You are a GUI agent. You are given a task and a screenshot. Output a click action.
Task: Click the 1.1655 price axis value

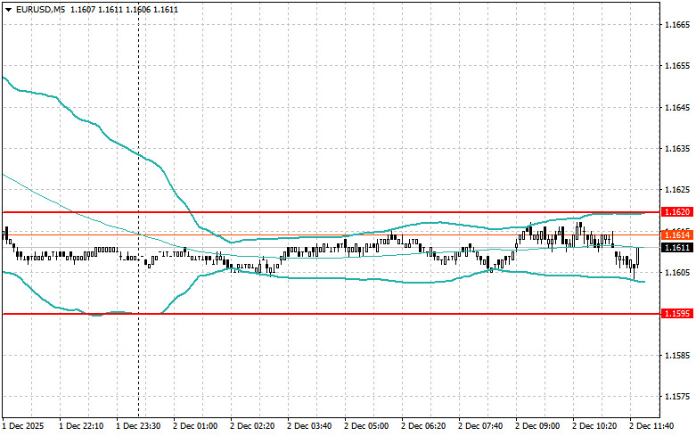(677, 66)
